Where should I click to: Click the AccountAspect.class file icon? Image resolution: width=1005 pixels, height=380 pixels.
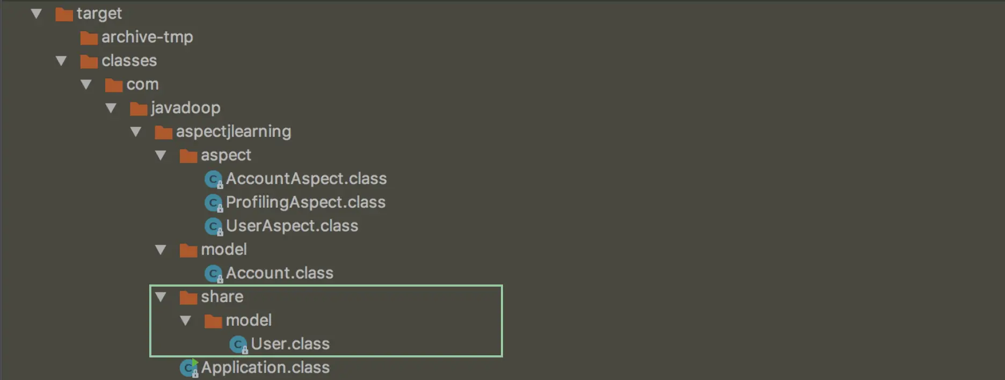[213, 179]
